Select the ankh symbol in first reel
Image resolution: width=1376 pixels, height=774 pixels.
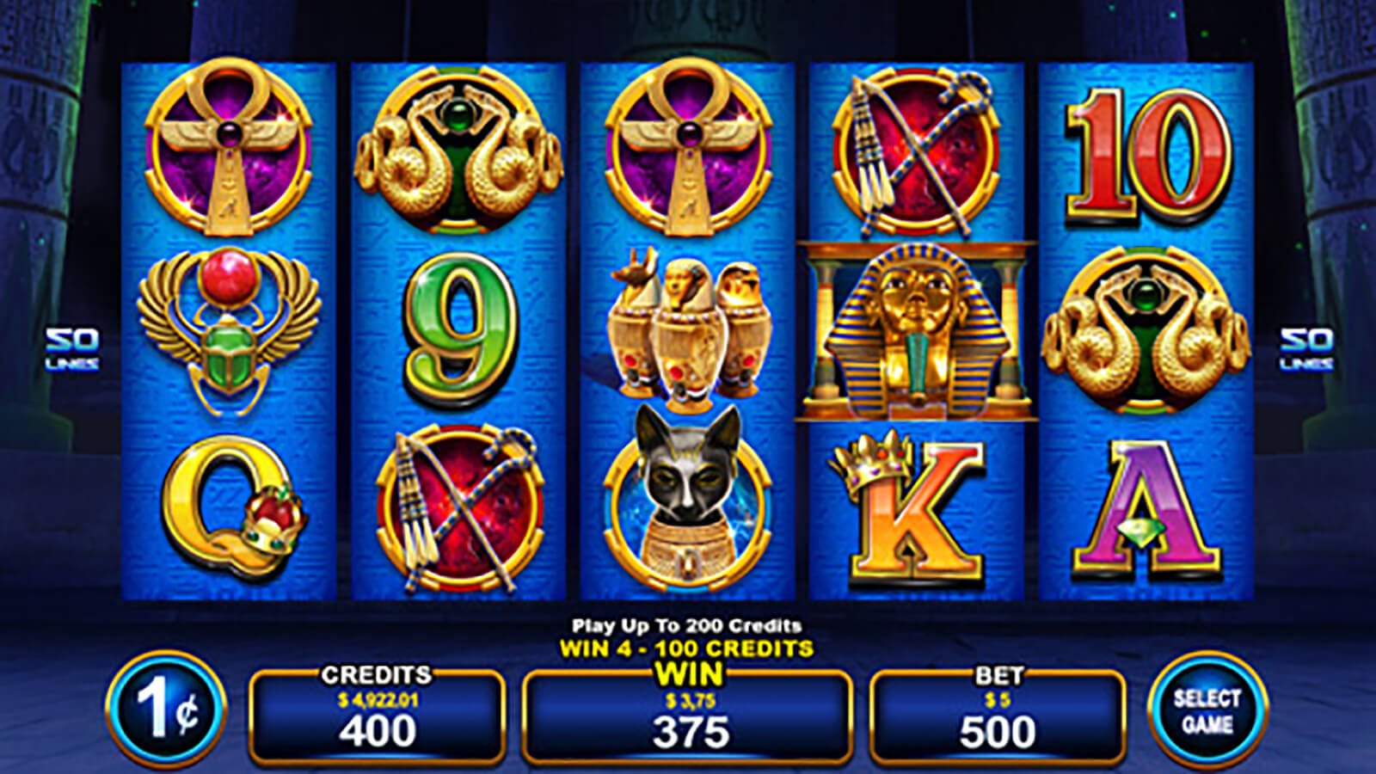tap(229, 147)
